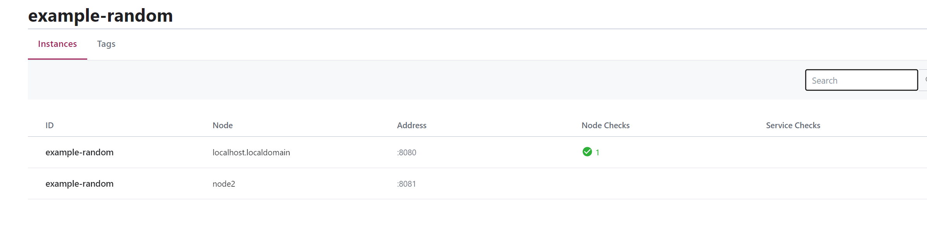This screenshot has height=232, width=927.
Task: Focus the Search input field
Action: coord(861,80)
